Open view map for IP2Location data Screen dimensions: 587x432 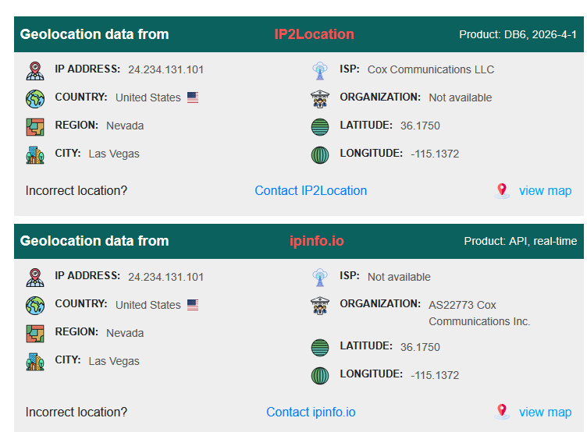[545, 191]
